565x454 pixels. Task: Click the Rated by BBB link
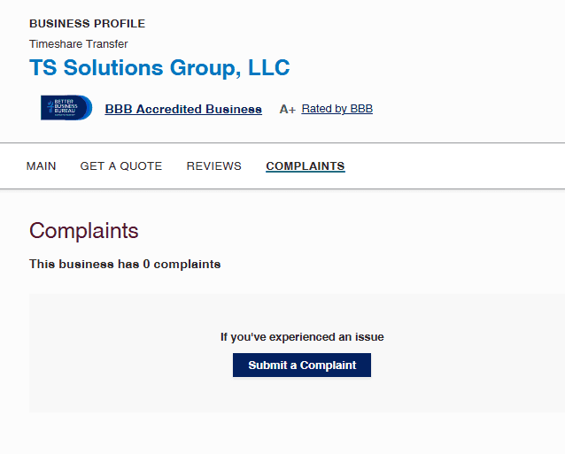click(337, 109)
